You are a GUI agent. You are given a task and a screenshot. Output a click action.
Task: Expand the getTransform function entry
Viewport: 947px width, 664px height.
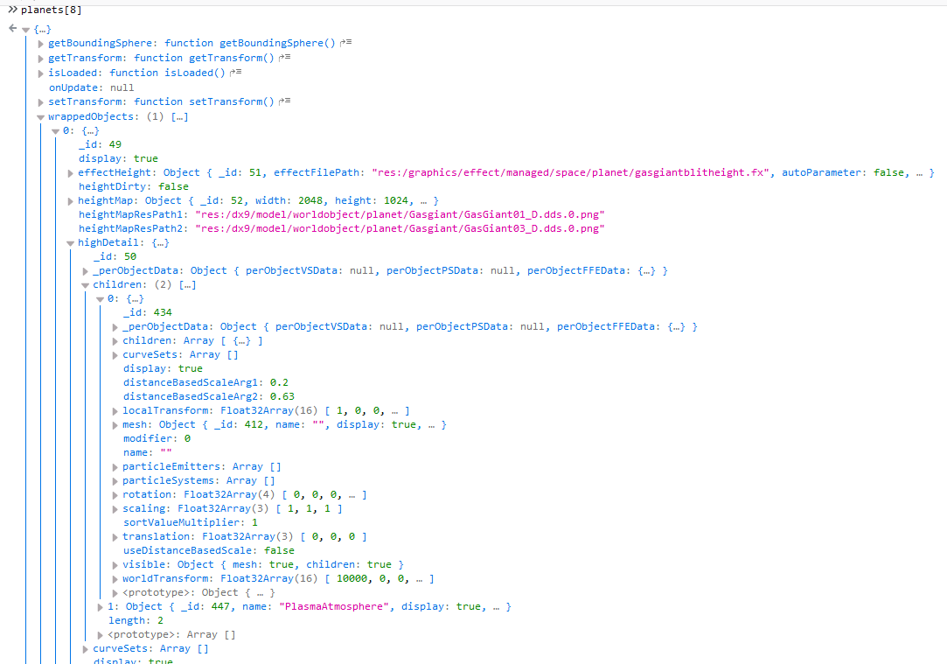tap(40, 58)
